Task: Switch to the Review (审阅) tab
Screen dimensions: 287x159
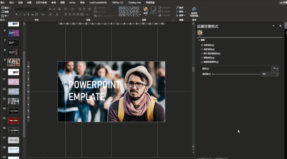Action: tap(53, 3)
